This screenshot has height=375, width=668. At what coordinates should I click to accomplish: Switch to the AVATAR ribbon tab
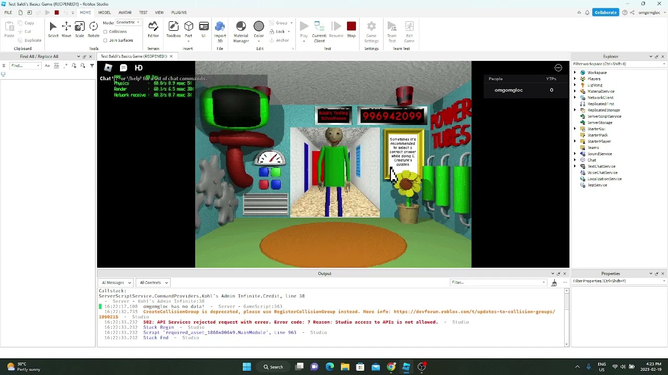(x=125, y=12)
